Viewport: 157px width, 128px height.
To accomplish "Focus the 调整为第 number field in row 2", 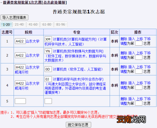I will [139, 57].
